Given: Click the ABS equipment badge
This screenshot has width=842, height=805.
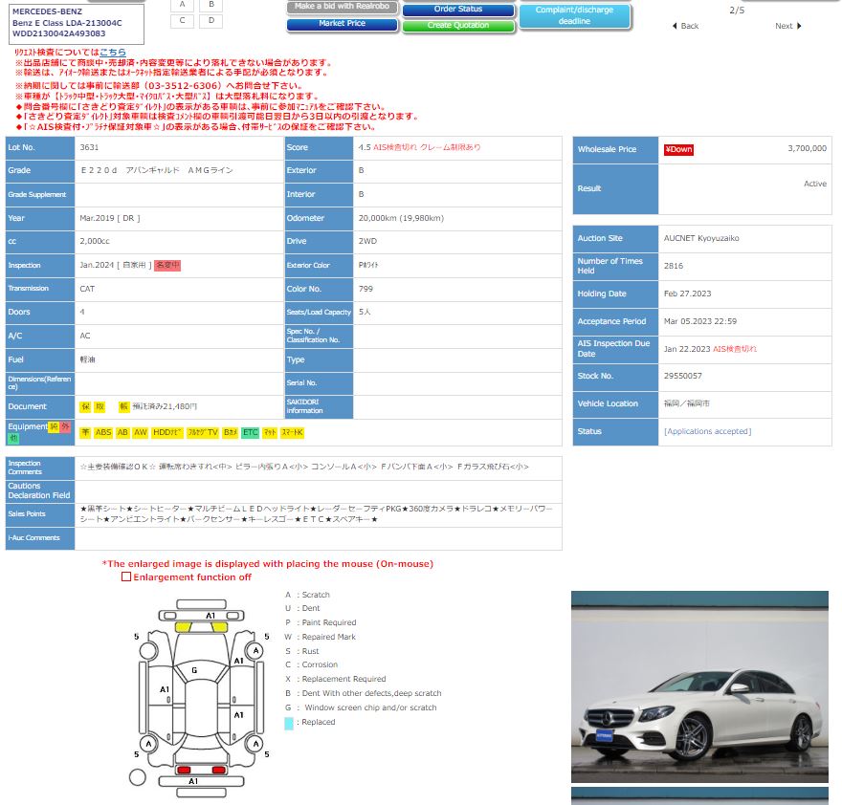Looking at the screenshot, I should click(x=103, y=432).
